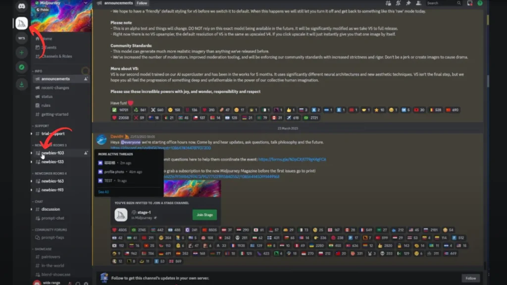
Task: Select the Midjourney sailboat server icon
Action: pos(21,23)
